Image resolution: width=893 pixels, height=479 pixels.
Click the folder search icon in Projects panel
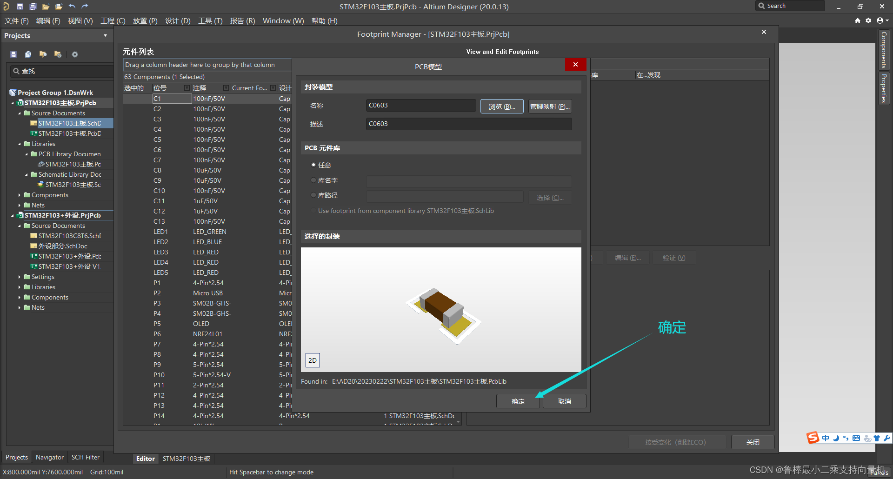point(43,54)
